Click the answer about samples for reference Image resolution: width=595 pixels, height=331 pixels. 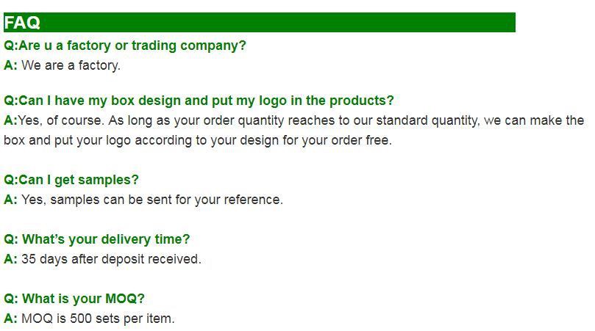[152, 200]
